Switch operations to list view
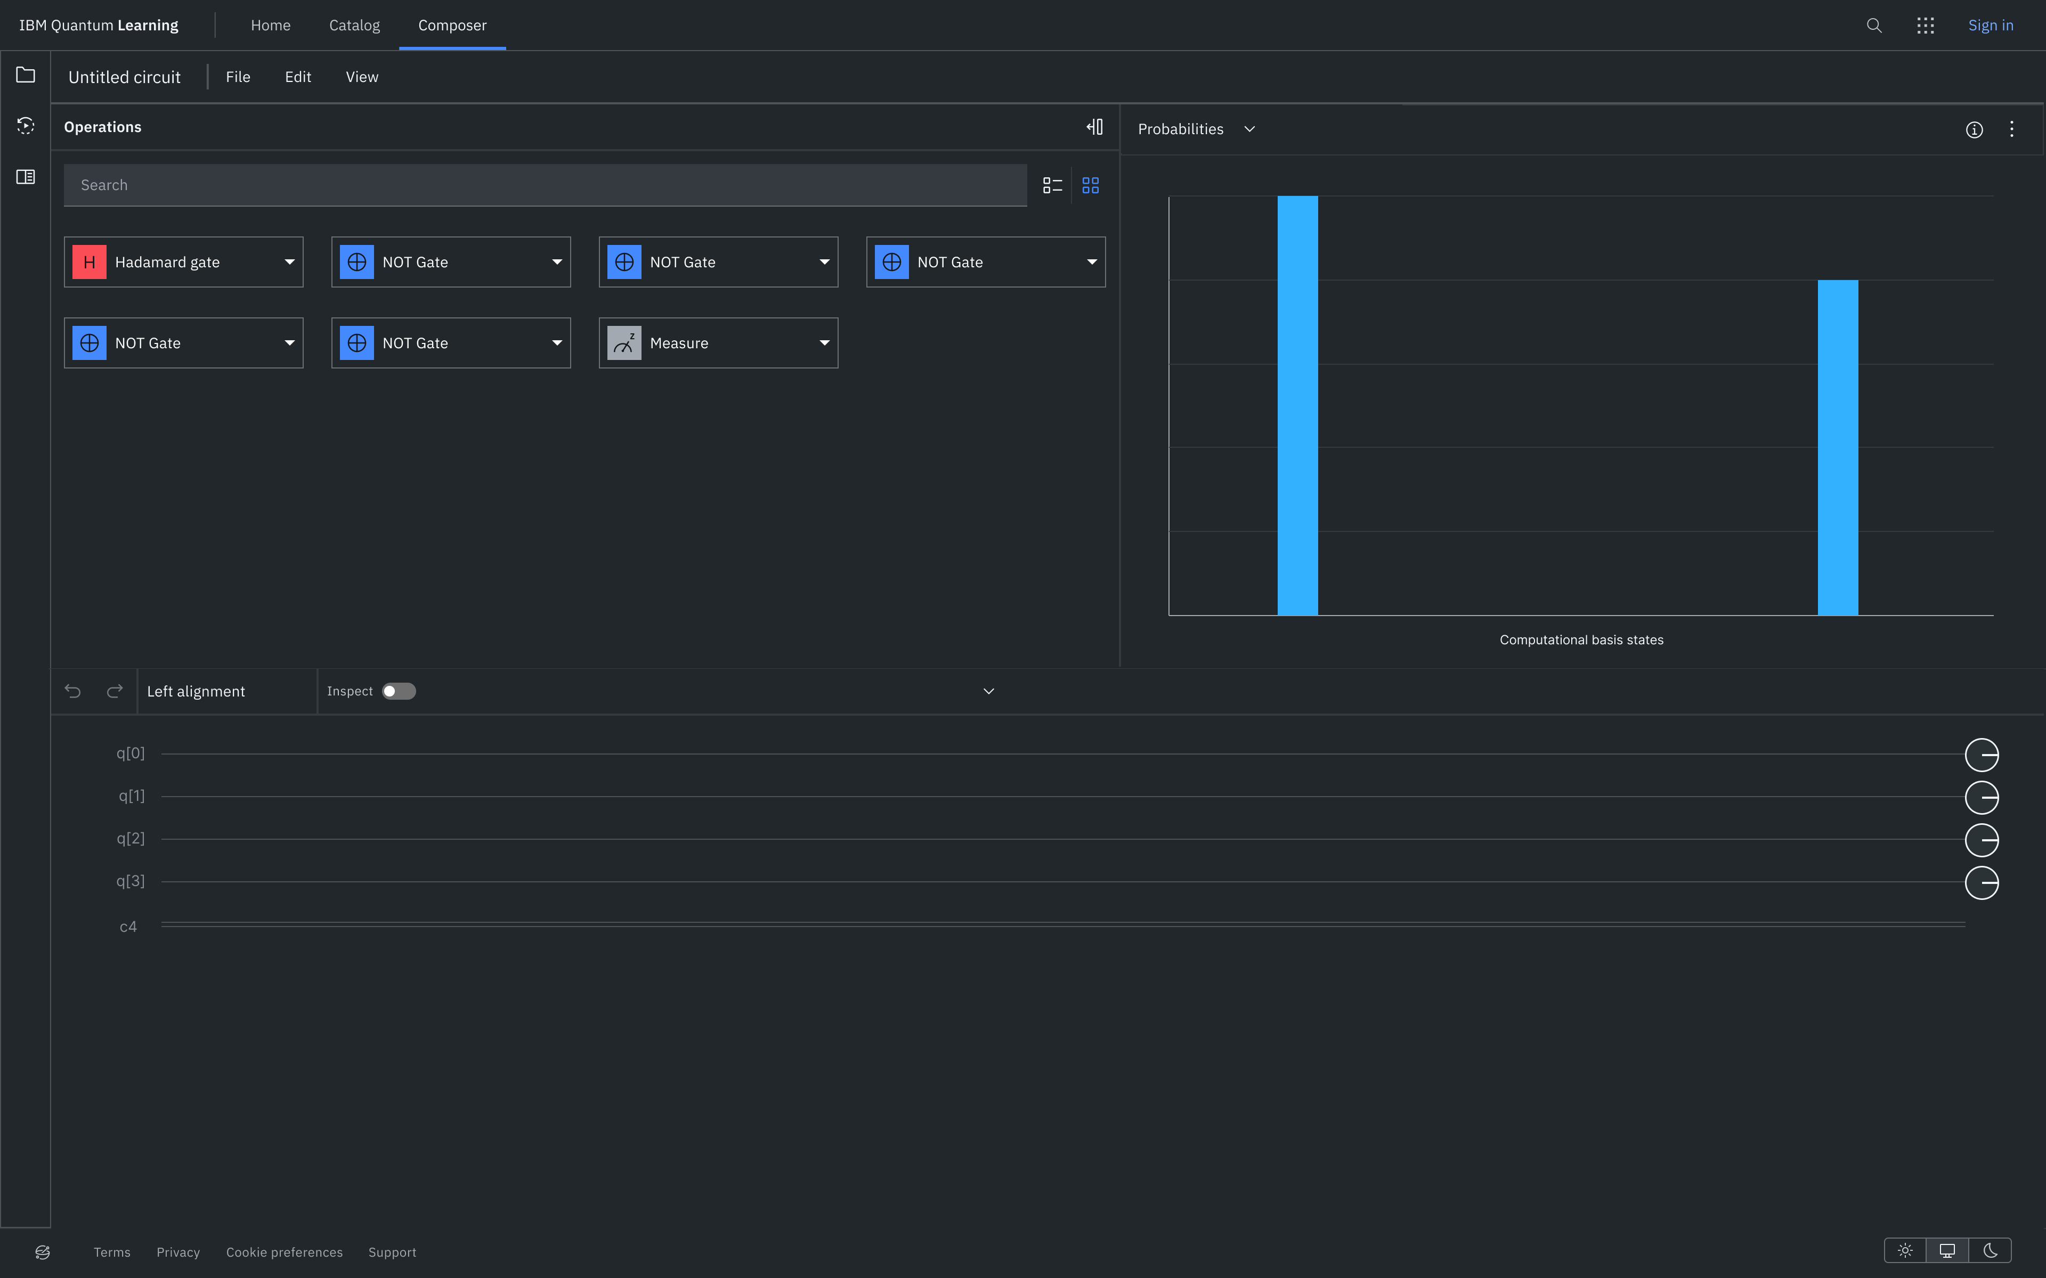This screenshot has width=2046, height=1278. tap(1052, 185)
